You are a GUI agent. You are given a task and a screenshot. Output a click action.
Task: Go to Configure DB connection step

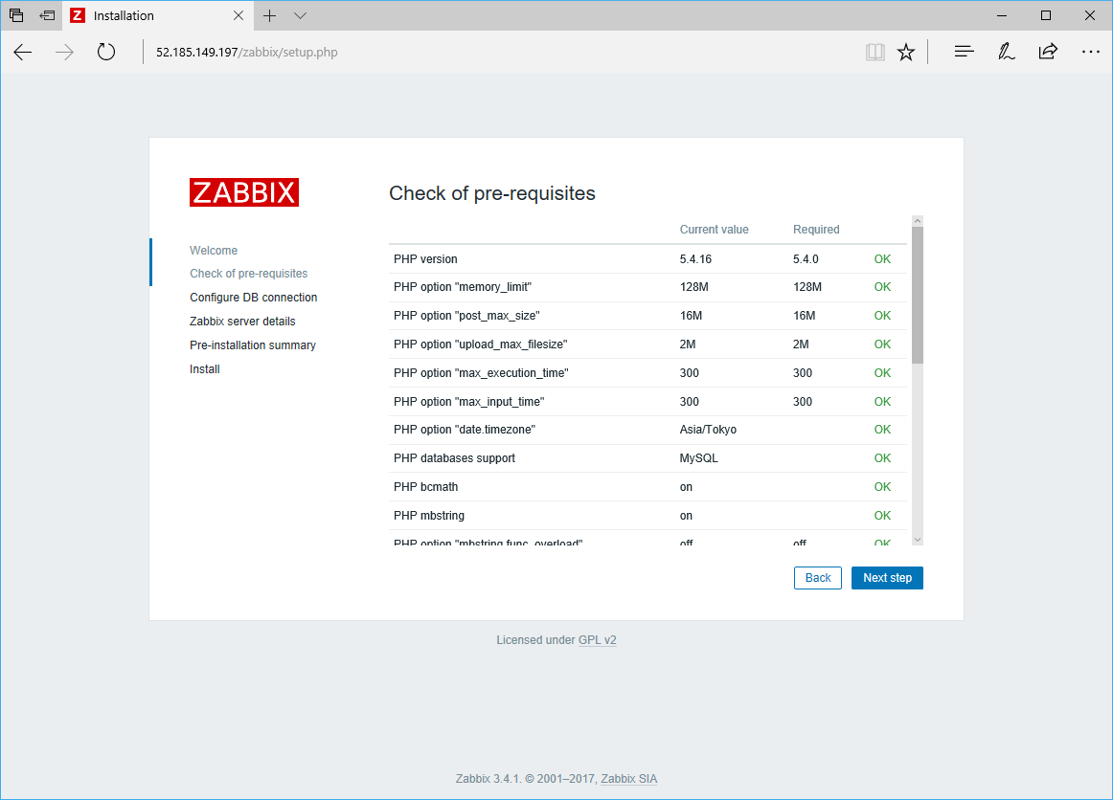point(253,297)
